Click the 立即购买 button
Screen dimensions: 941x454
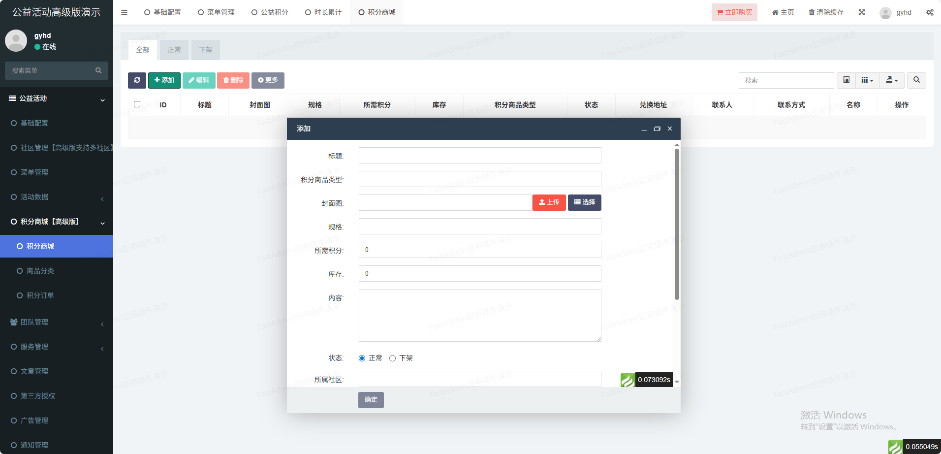point(734,12)
